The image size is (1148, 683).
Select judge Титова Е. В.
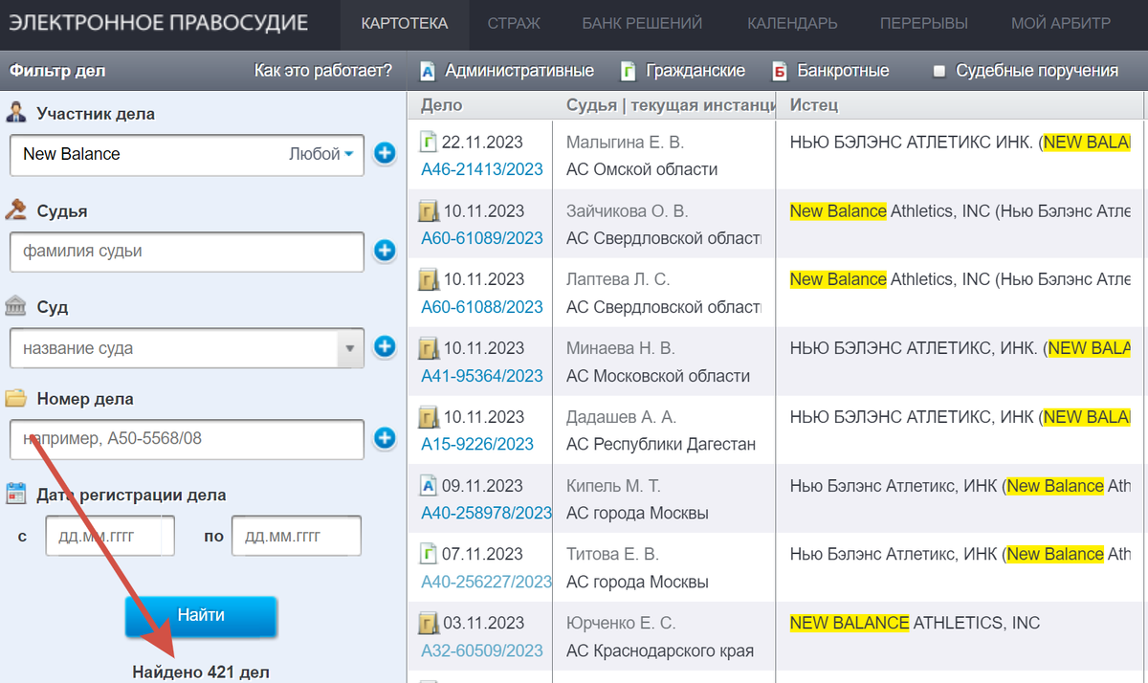click(x=612, y=555)
